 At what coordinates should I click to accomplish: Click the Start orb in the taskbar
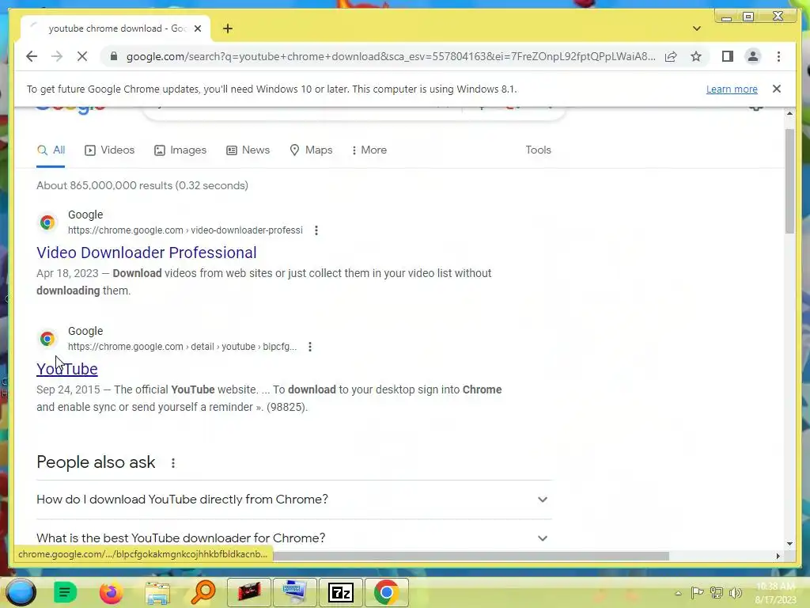tap(21, 592)
